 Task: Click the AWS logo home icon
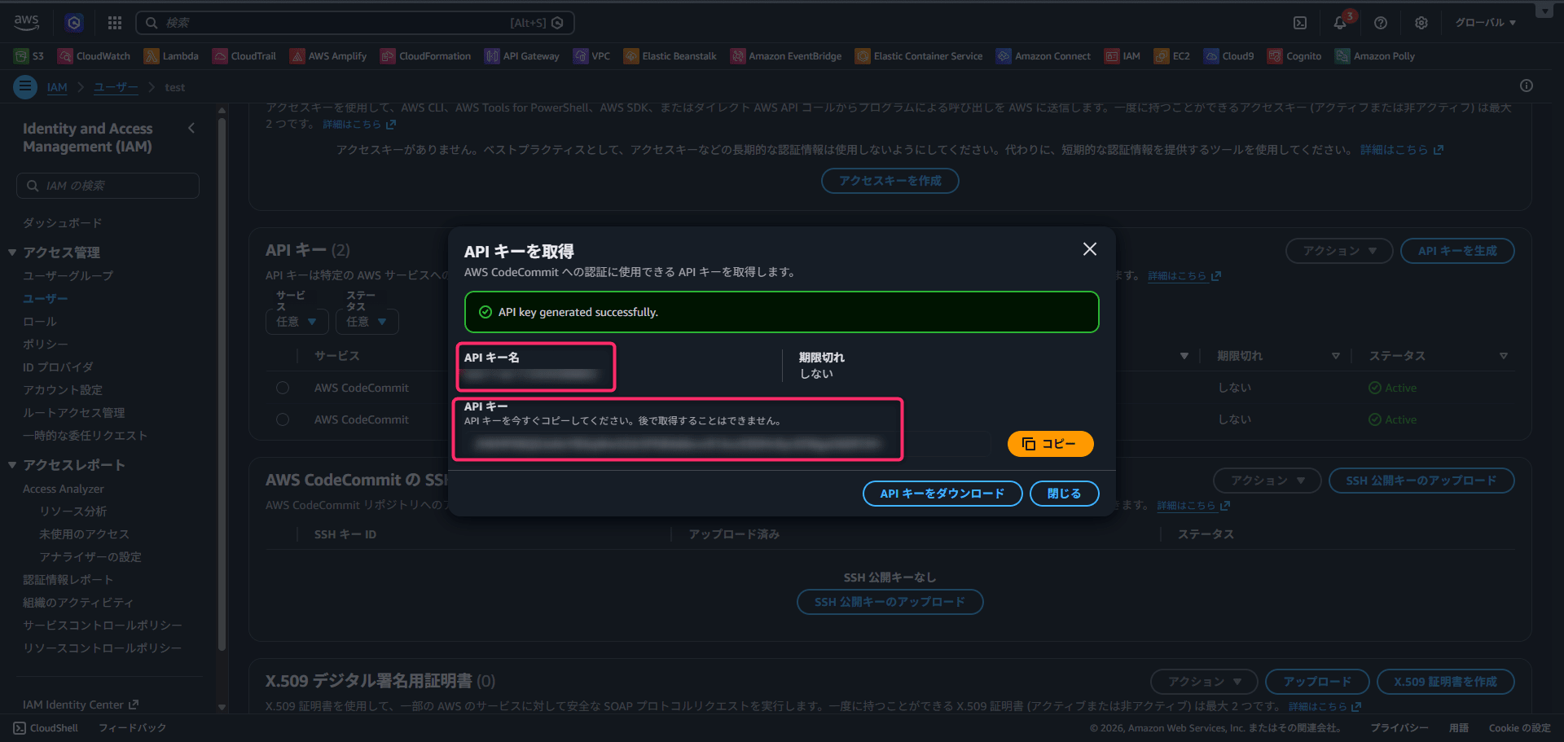pyautogui.click(x=26, y=22)
